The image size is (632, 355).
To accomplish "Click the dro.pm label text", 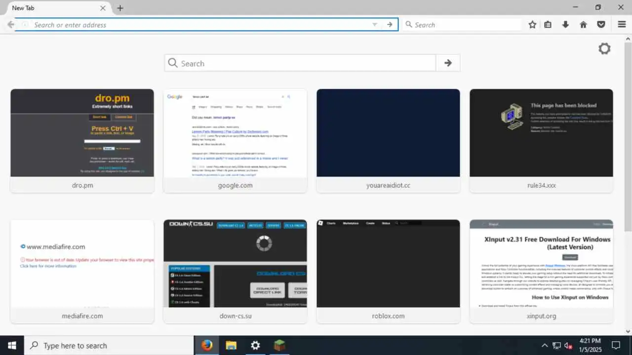I will point(82,185).
